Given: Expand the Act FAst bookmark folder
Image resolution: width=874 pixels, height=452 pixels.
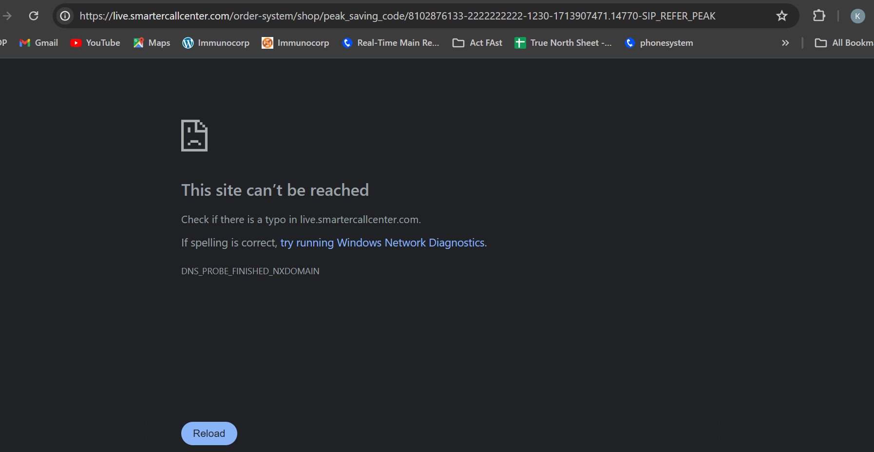Looking at the screenshot, I should pyautogui.click(x=477, y=43).
